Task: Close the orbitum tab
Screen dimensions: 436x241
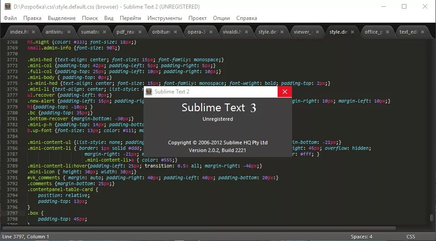Action: (x=176, y=32)
